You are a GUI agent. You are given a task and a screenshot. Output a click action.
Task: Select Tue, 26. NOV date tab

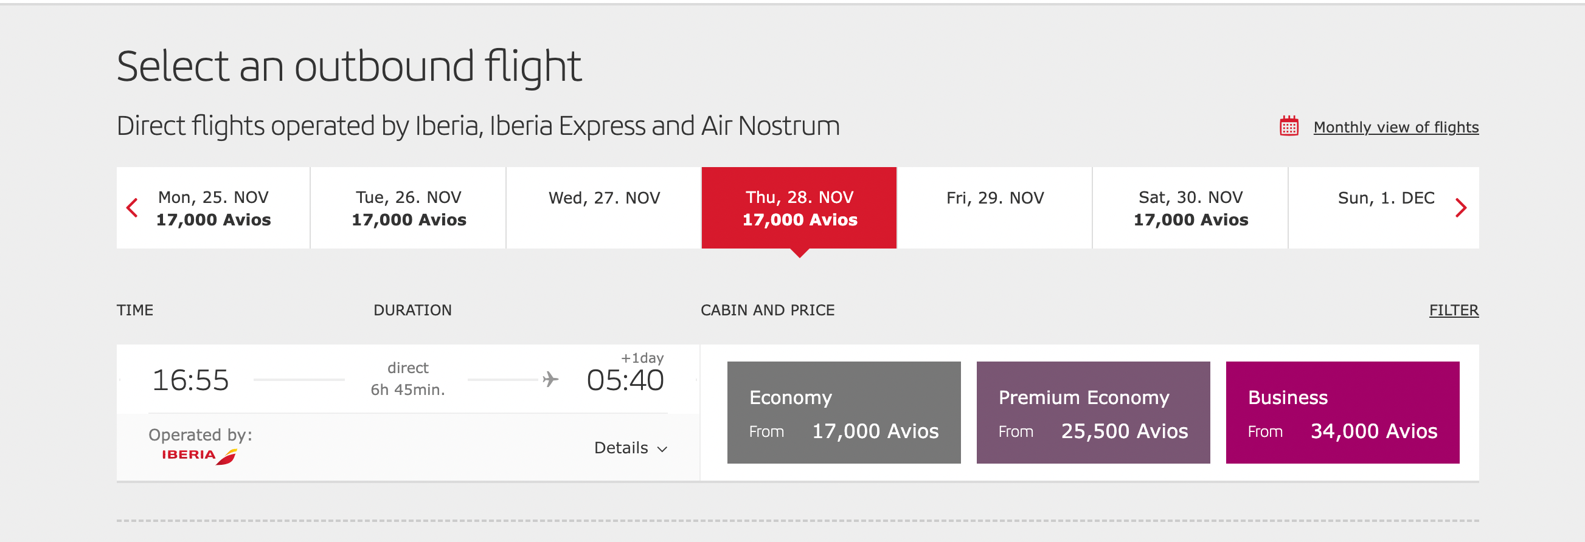[409, 208]
